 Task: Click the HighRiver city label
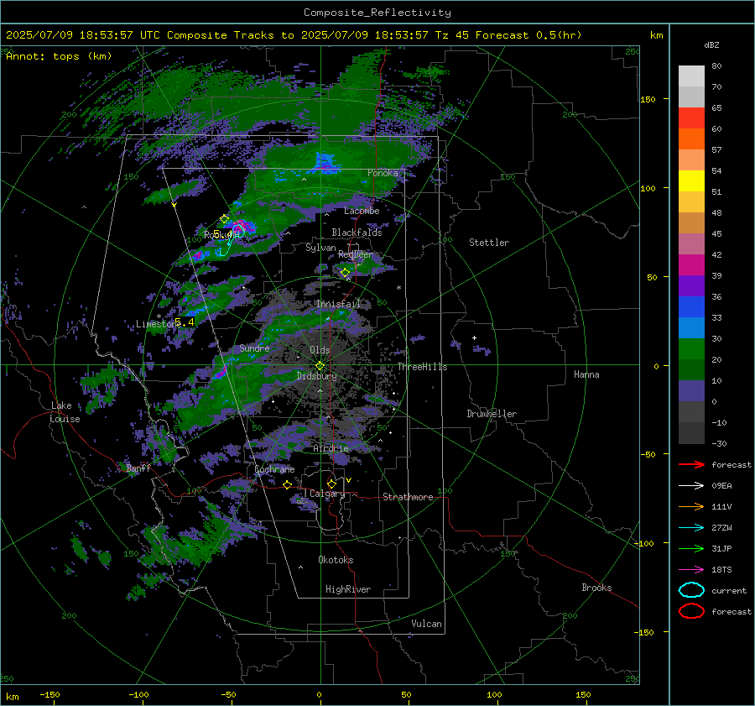click(x=348, y=589)
